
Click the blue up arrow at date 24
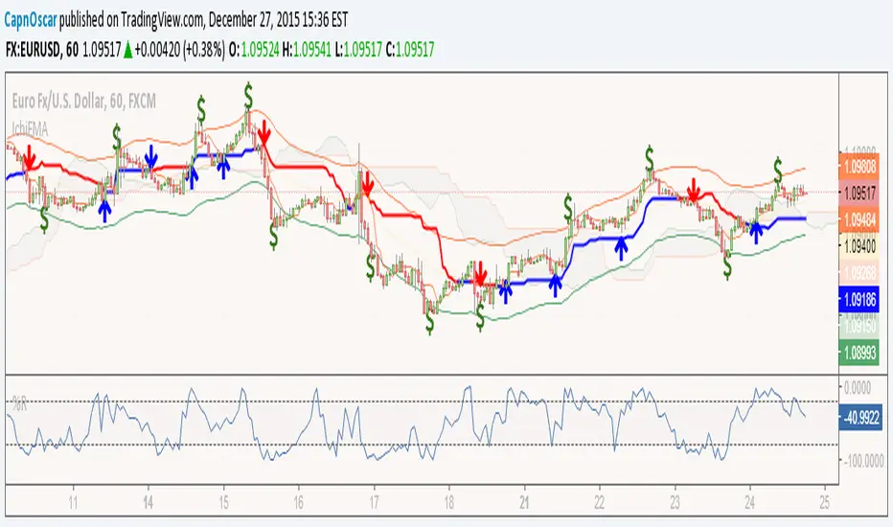click(x=756, y=233)
